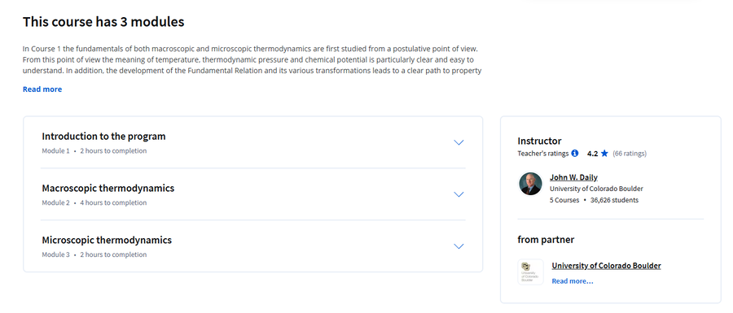Click the Module 2 completion time line
This screenshot has height=313, width=733.
(94, 202)
